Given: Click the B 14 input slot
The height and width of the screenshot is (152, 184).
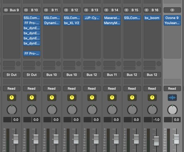Looking at the screenshot, I should coord(112,10).
